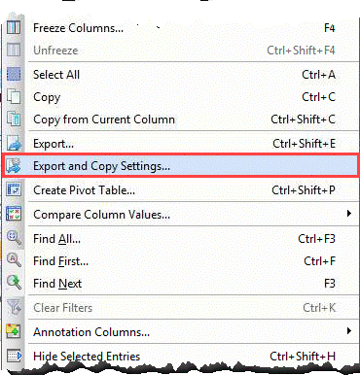Choose Export and Copy Settings menu entry
The width and height of the screenshot is (360, 375).
click(x=181, y=166)
